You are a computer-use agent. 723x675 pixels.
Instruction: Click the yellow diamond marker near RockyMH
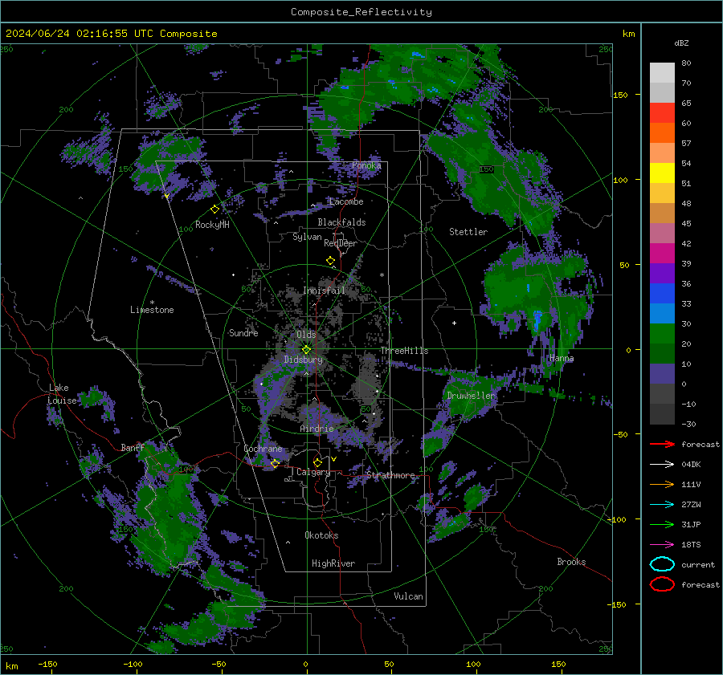[x=214, y=209]
